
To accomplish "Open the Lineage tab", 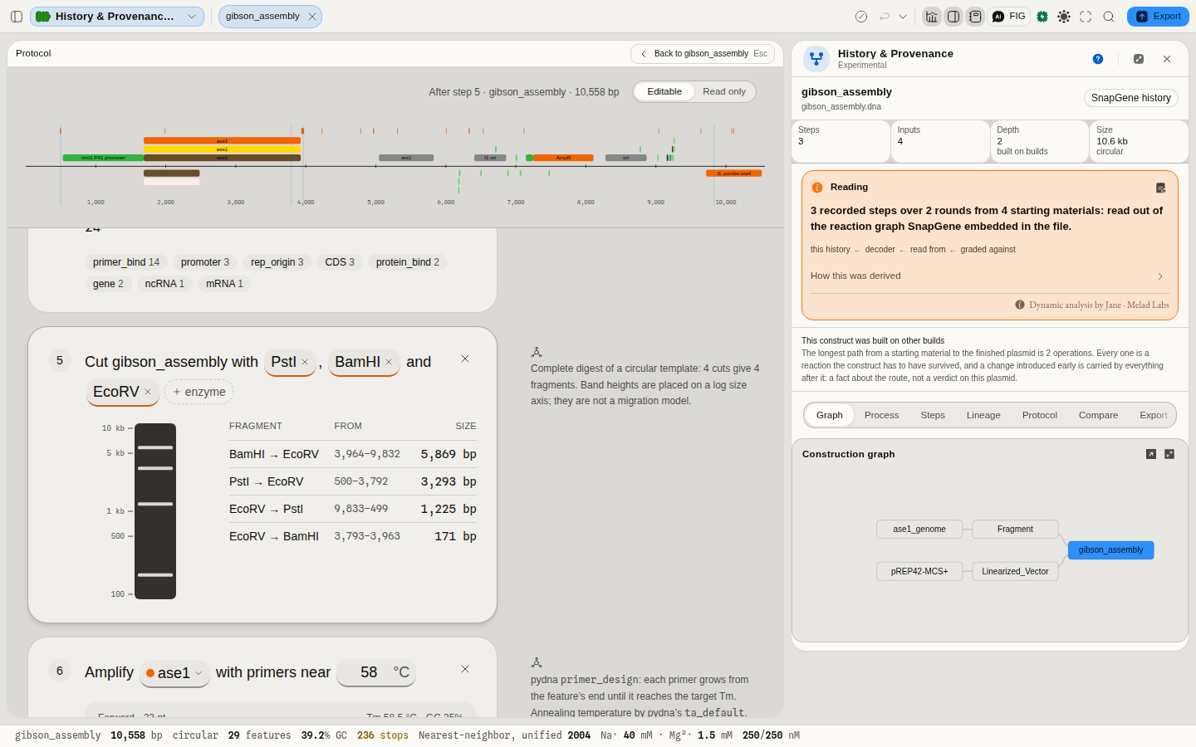I will [x=983, y=415].
